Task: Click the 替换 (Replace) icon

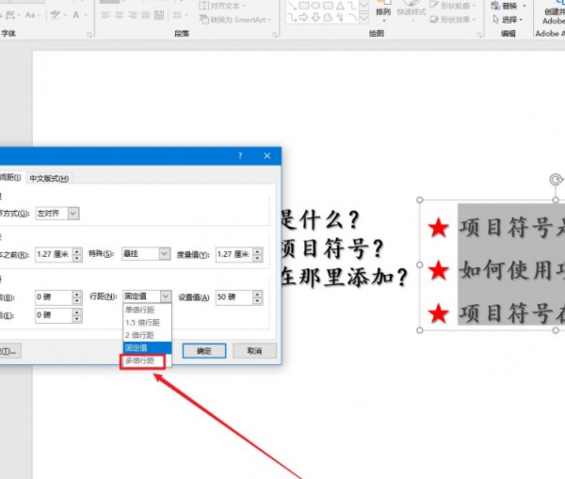Action: click(x=509, y=6)
